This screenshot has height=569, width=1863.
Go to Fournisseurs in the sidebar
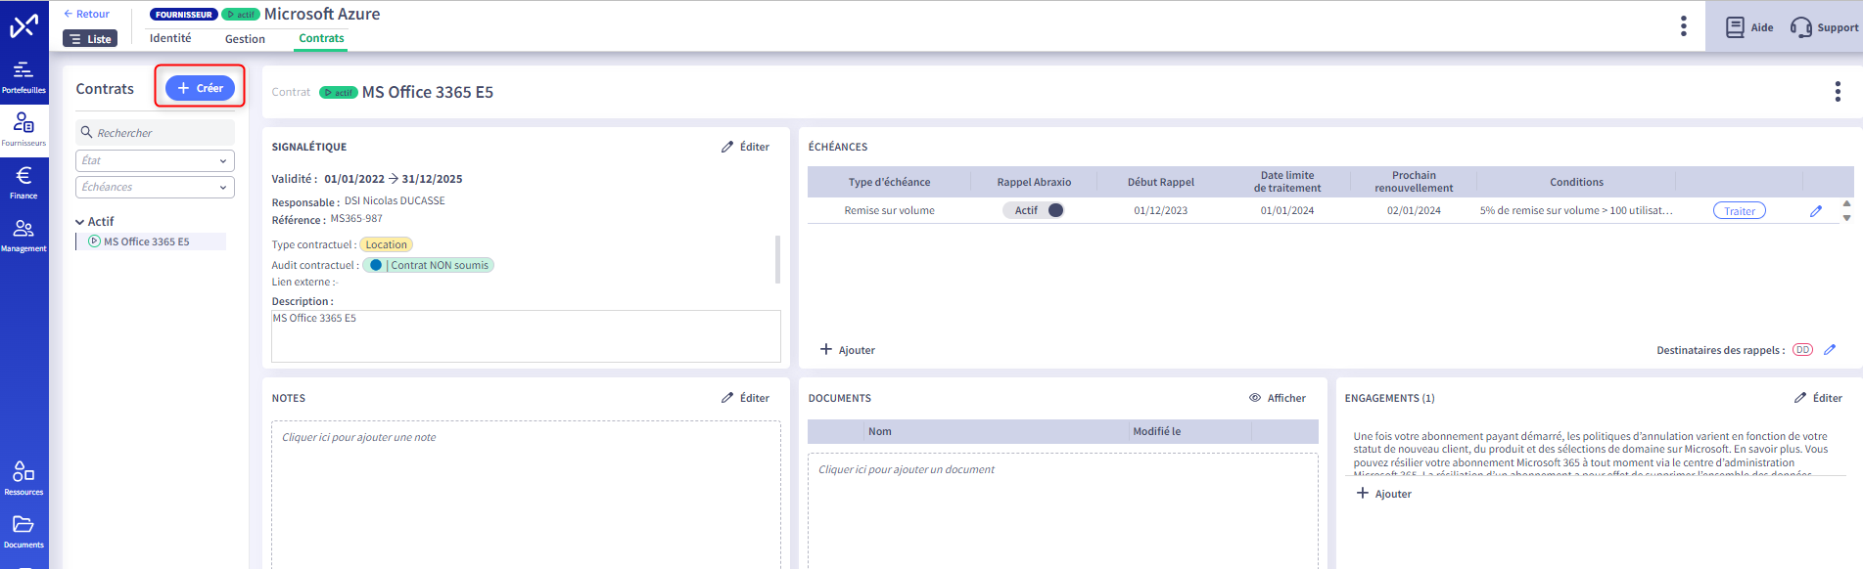[x=23, y=130]
